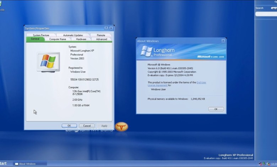Click the About Windows taskbar button
Screen dimensions: 277x167
click(x=30, y=164)
